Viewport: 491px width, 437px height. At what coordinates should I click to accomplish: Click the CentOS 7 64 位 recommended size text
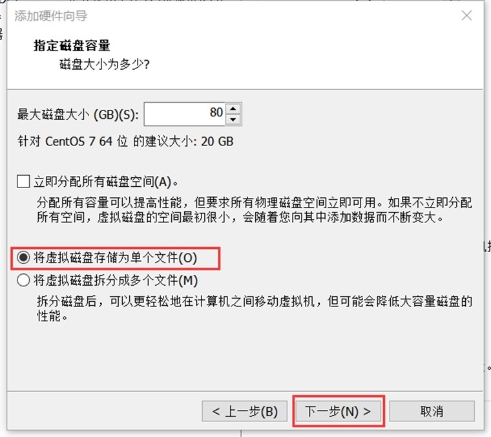click(125, 142)
